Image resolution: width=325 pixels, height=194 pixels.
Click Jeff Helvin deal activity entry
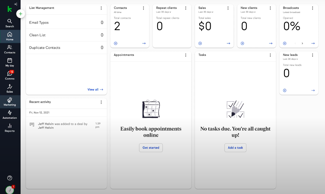[66, 125]
